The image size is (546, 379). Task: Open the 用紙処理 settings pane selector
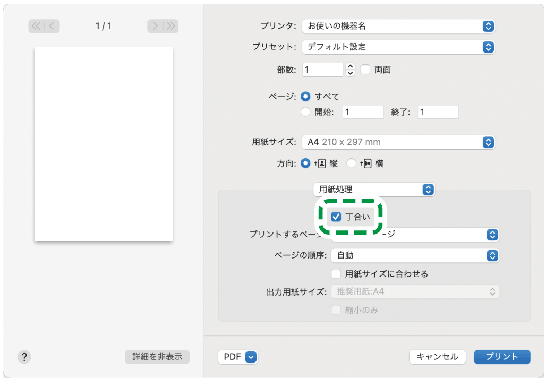[374, 189]
